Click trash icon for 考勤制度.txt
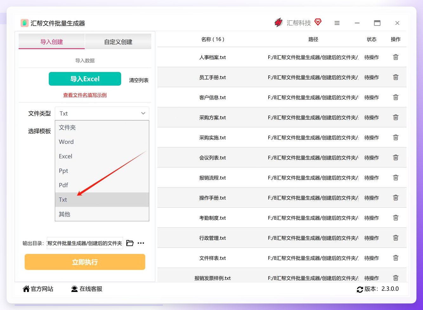Viewport: 423px width, 310px height. [x=396, y=218]
